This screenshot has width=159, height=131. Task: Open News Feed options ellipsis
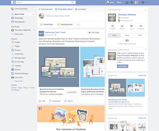coord(34,14)
